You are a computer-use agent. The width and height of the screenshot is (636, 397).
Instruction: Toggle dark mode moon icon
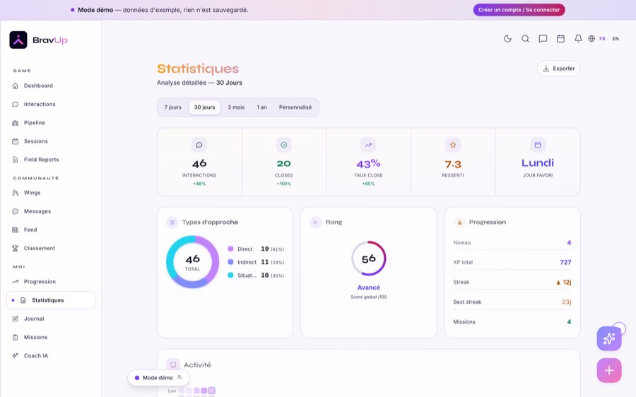pos(507,39)
